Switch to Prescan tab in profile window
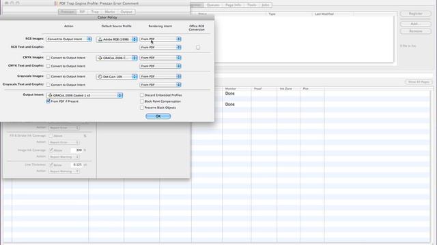This screenshot has width=437, height=245. [x=67, y=12]
